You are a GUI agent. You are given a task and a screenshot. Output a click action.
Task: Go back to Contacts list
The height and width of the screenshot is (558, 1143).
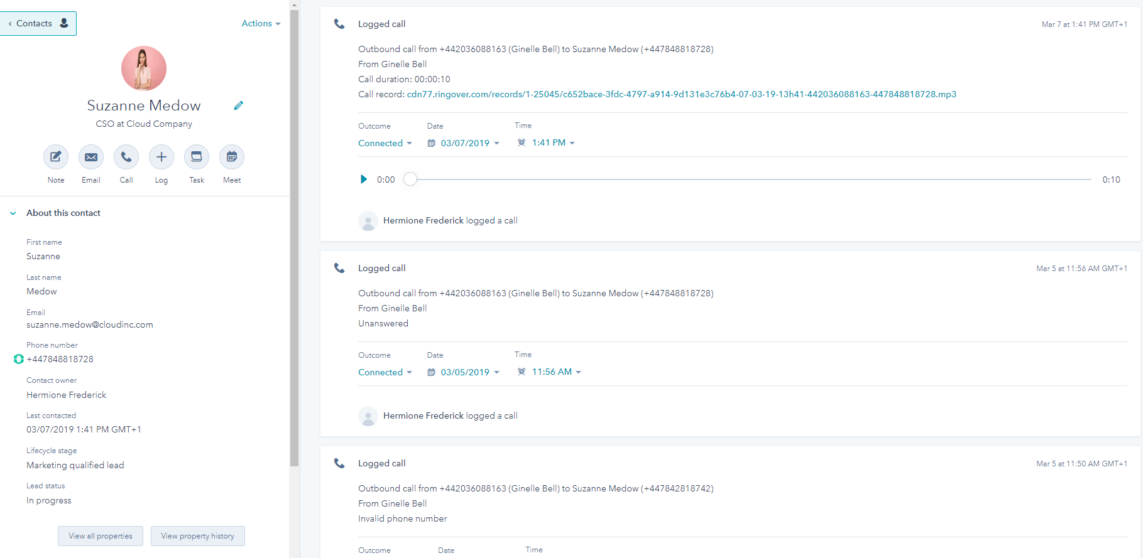pyautogui.click(x=38, y=23)
